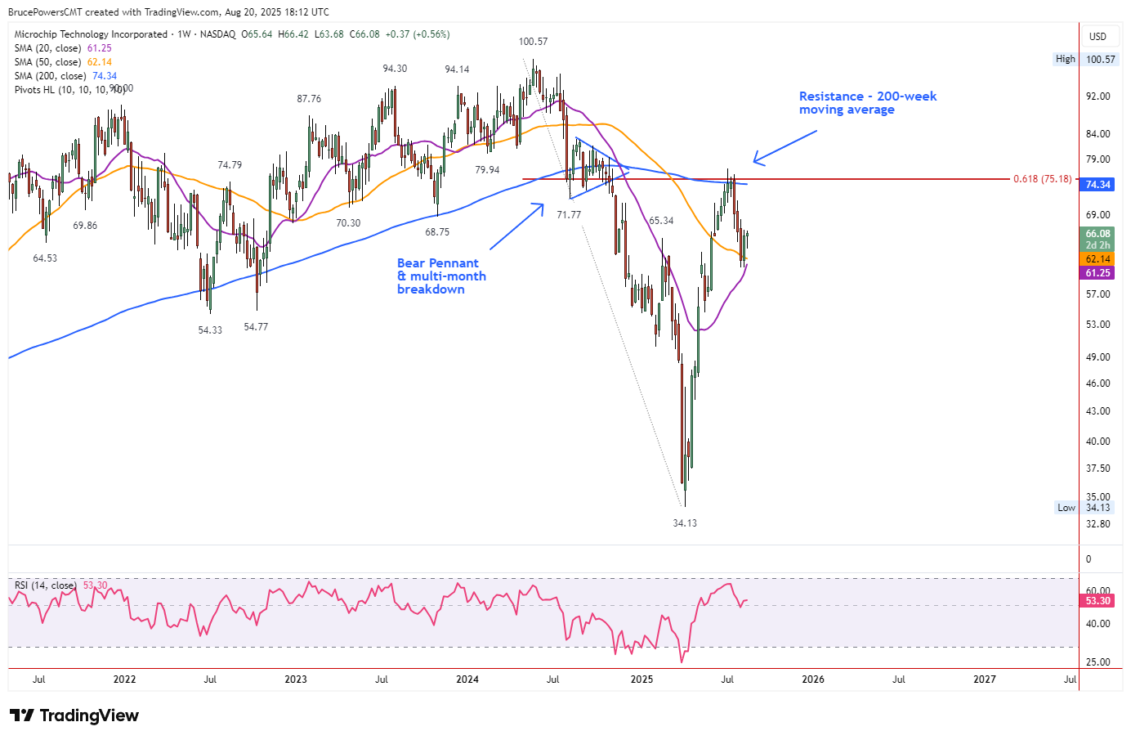This screenshot has width=1131, height=740.
Task: Click the 62.14 SMA 50 price tag
Action: coord(1097,259)
